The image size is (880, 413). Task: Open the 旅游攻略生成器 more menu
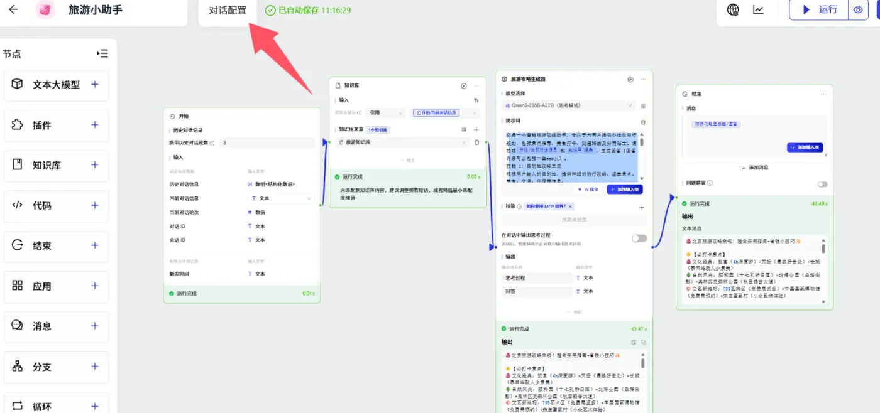point(643,80)
